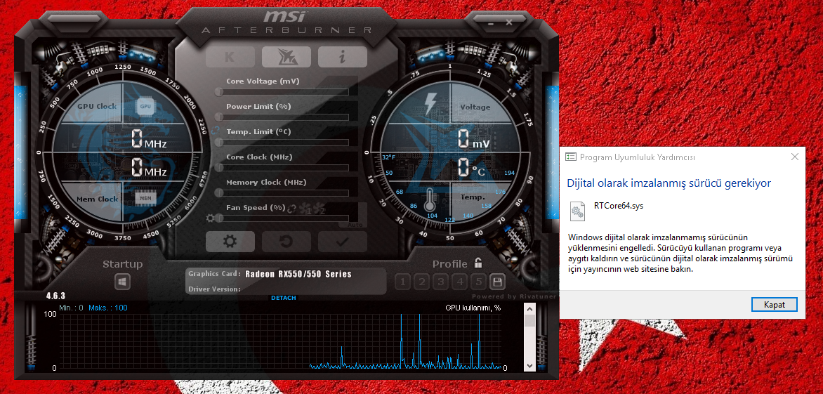823x394 pixels.
Task: Apply settings with checkmark button
Action: tap(342, 242)
